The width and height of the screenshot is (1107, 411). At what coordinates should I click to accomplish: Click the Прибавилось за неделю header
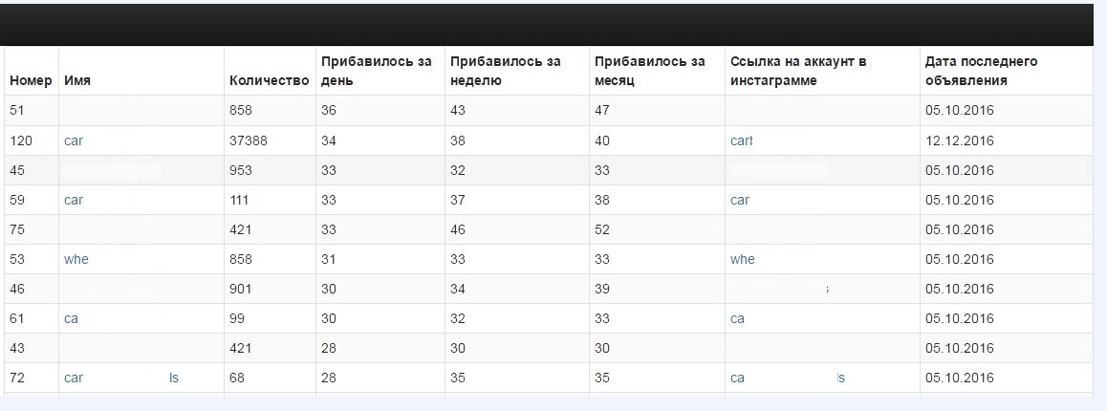[506, 71]
